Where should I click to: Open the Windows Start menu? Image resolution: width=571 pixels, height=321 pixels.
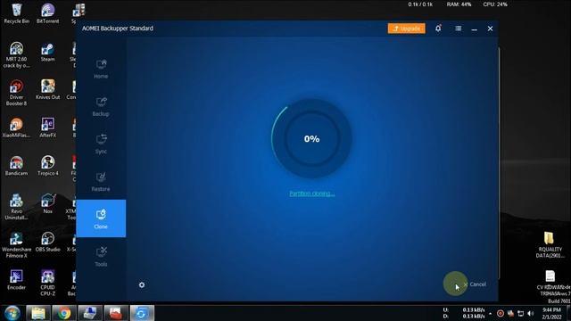12,313
